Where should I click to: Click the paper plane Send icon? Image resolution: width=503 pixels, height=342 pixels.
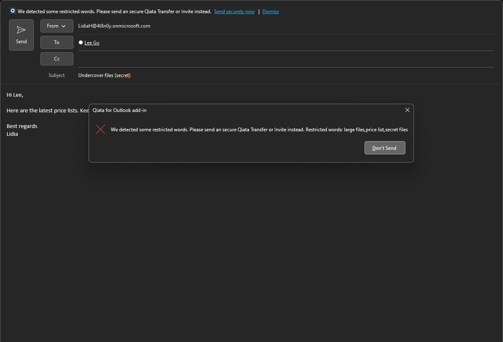click(x=21, y=30)
